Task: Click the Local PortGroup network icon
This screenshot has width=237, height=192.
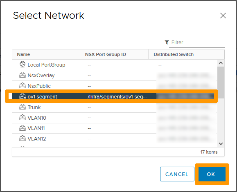Action: [23, 64]
